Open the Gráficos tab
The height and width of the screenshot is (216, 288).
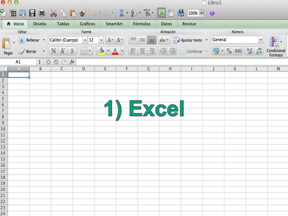(x=87, y=24)
